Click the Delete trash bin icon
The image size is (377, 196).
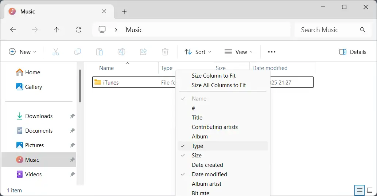point(165,52)
